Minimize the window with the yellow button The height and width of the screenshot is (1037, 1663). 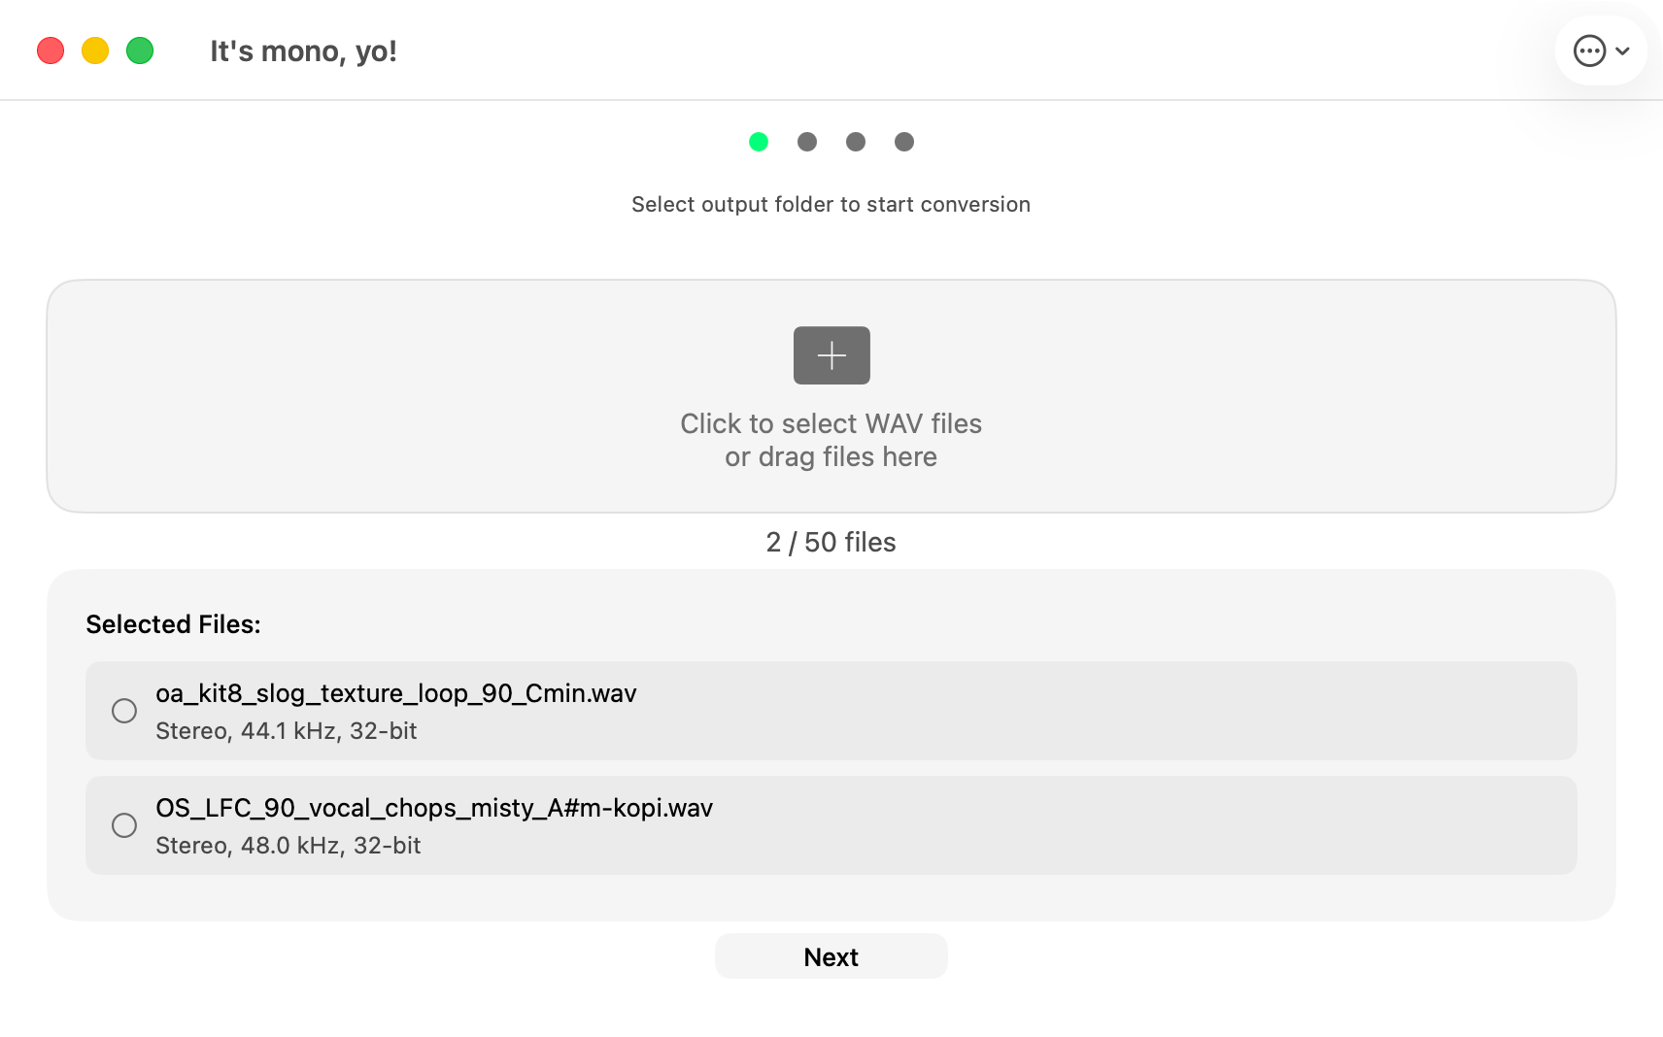[95, 50]
